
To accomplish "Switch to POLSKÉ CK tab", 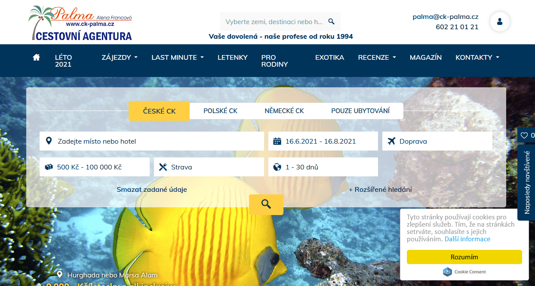I will tap(221, 111).
